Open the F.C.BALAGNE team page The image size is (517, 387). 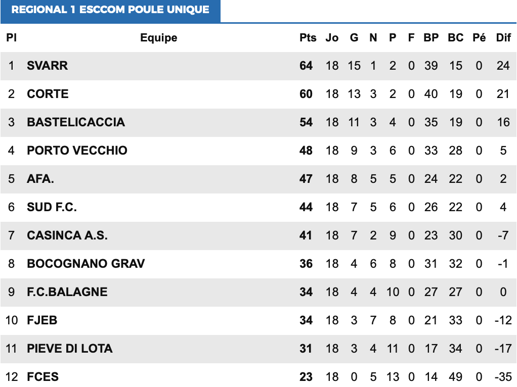(67, 292)
